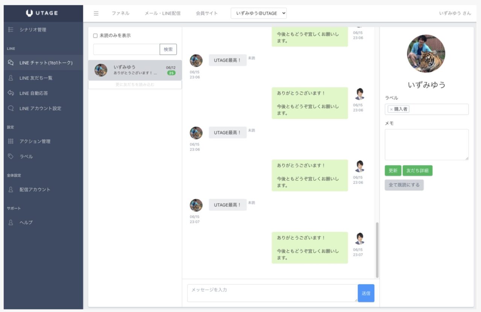This screenshot has width=481, height=312.
Task: Open the 会員サイト menu
Action: click(x=207, y=13)
